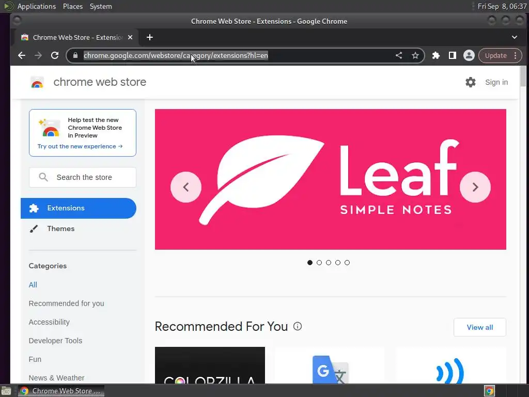Click the Chrome Web Store taskbar button

point(61,391)
